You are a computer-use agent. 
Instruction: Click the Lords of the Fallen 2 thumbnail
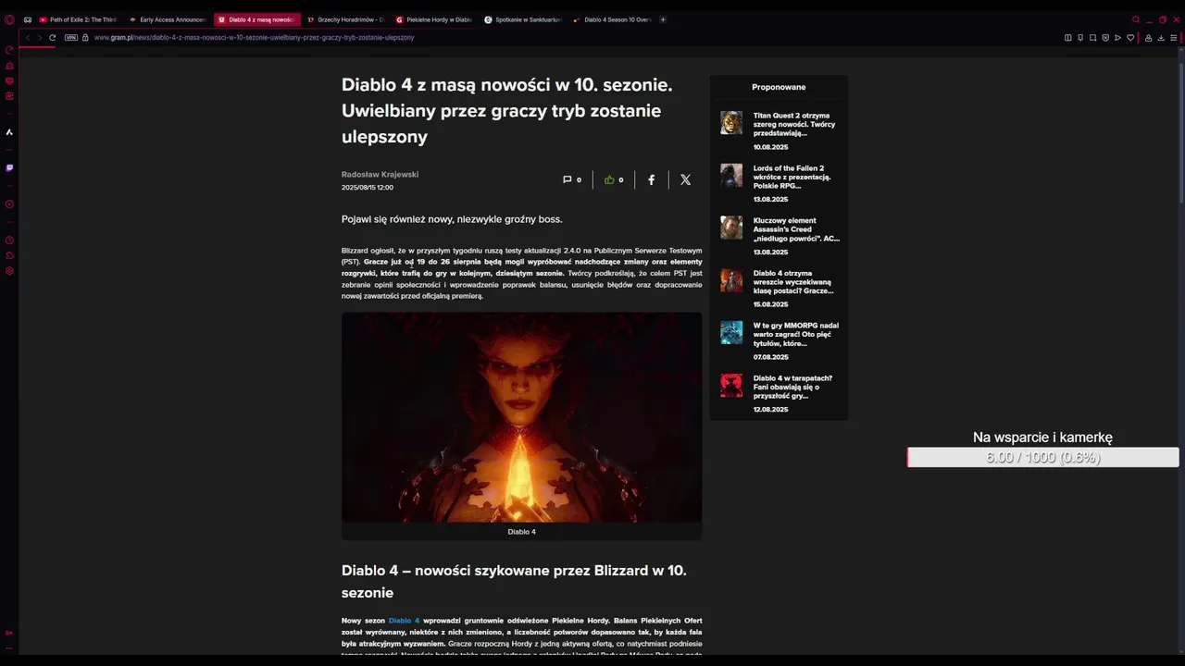pos(731,176)
